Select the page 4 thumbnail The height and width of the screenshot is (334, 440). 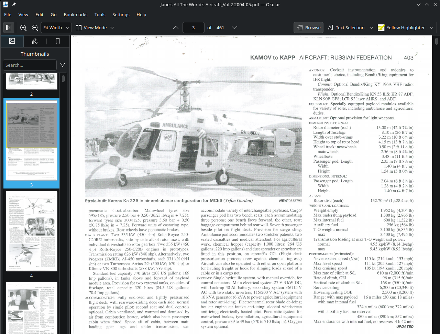[x=31, y=231]
